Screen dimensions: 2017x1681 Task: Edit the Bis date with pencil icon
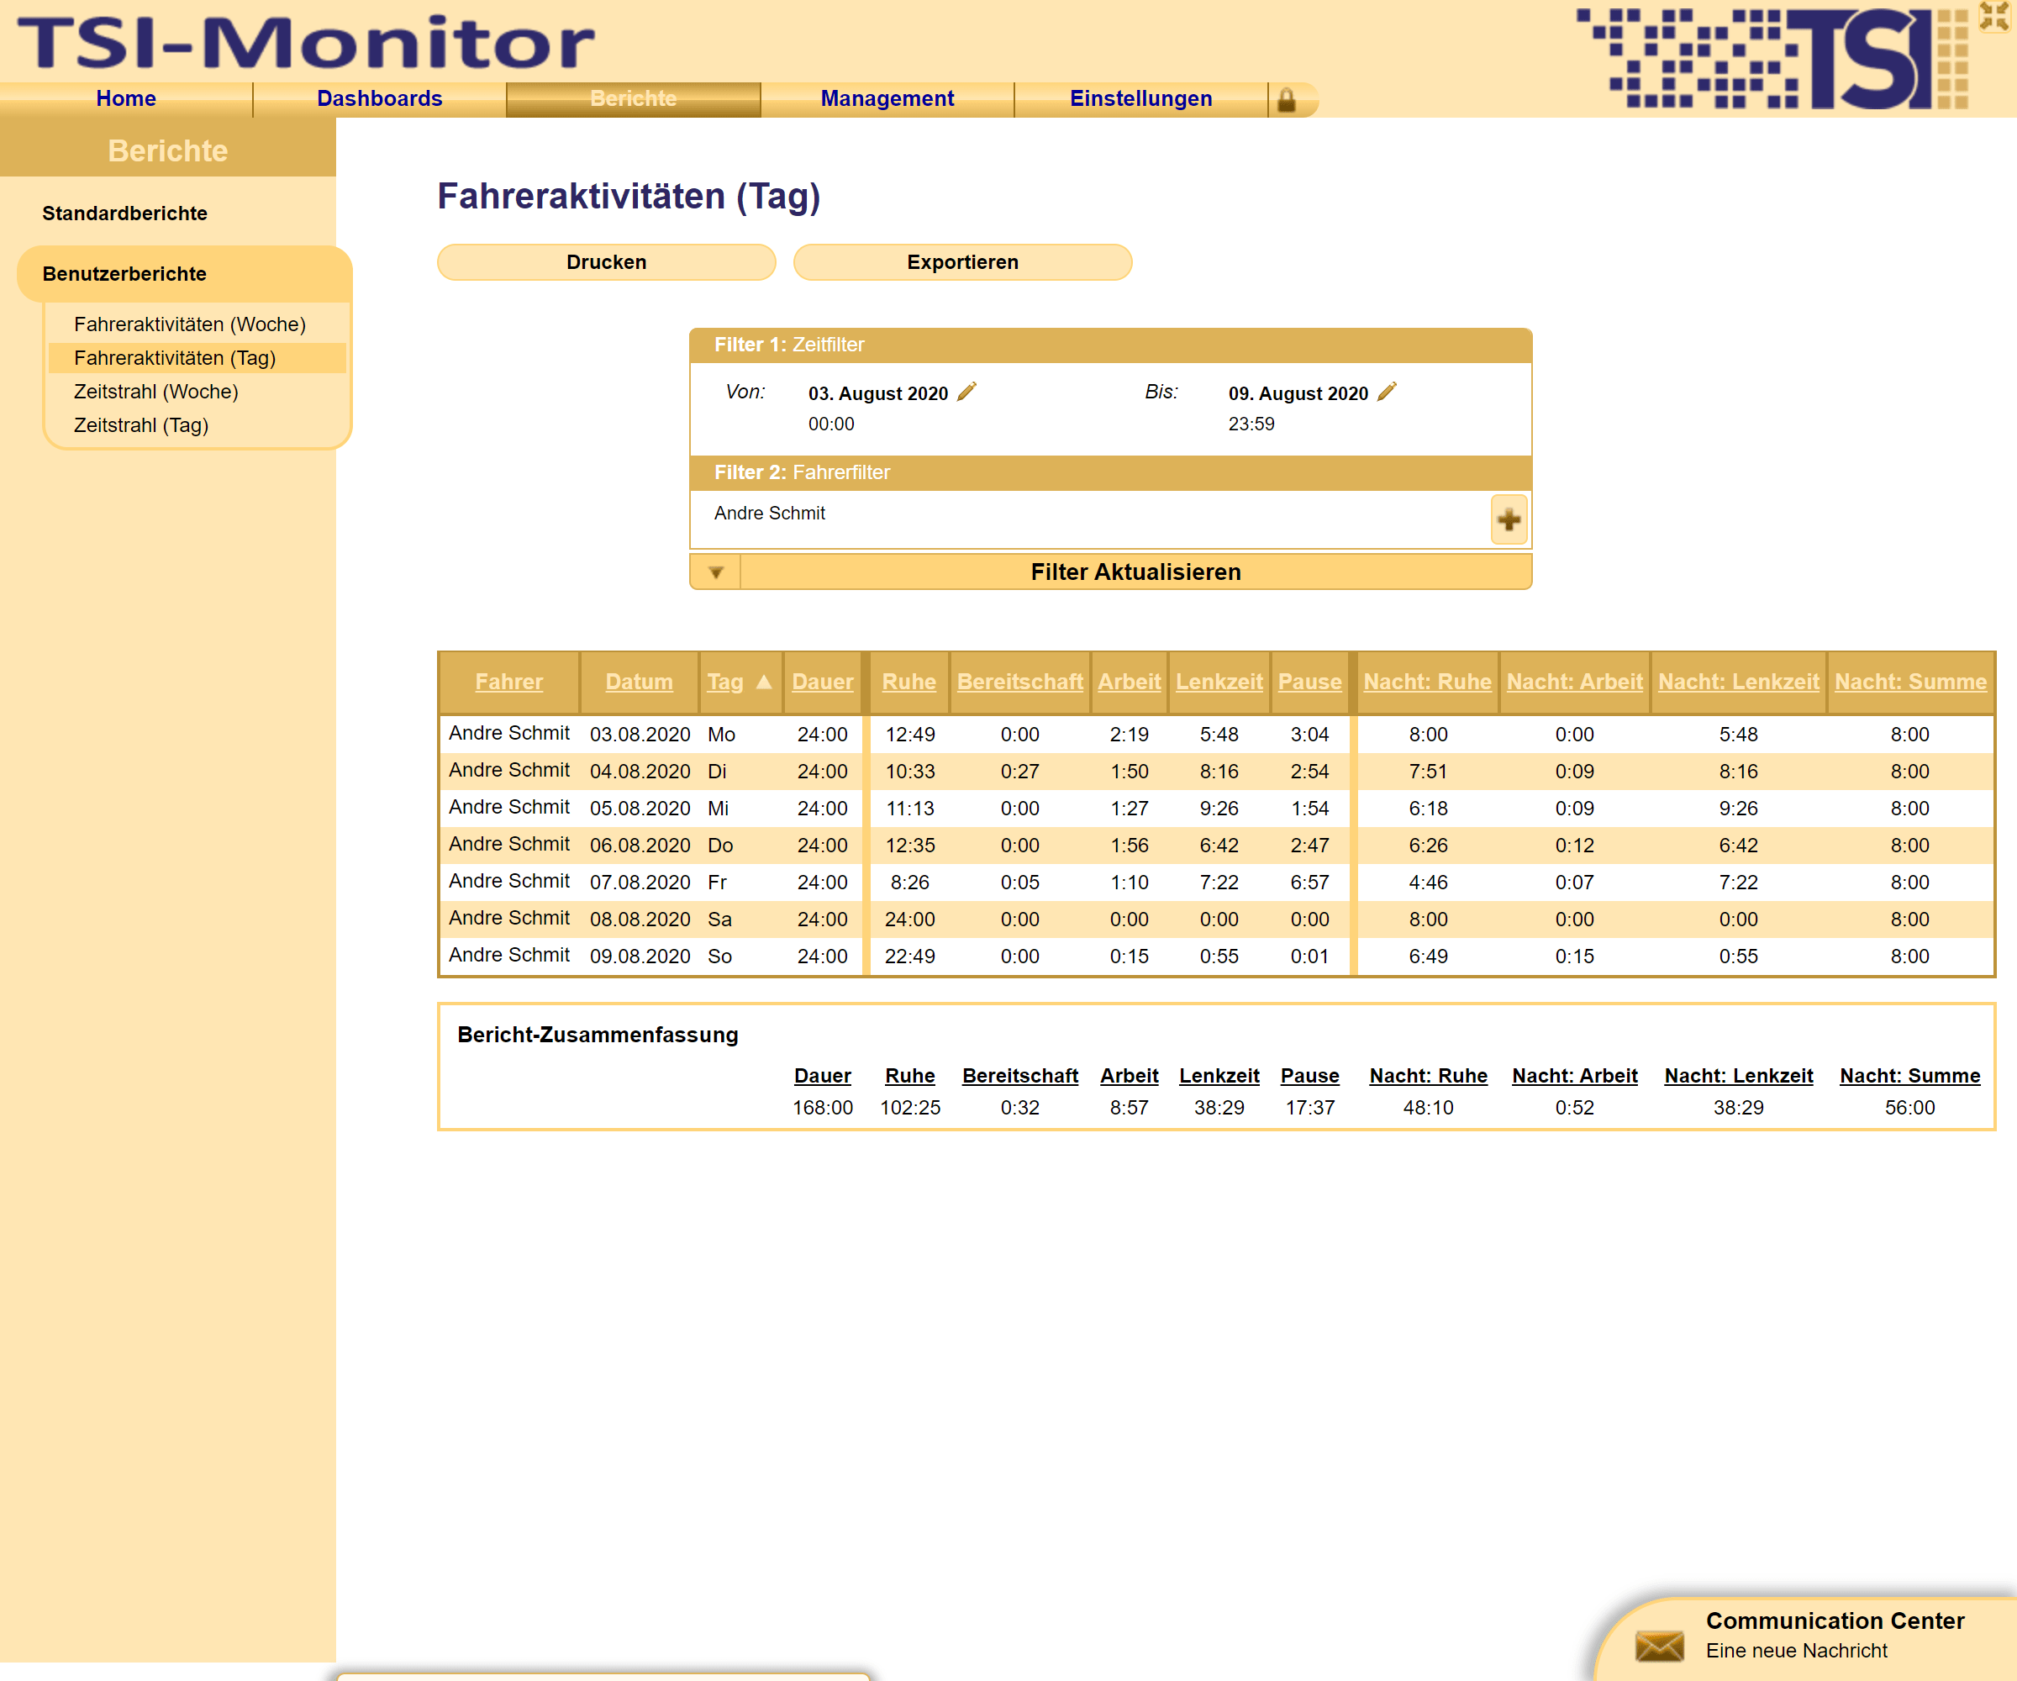[x=1387, y=391]
